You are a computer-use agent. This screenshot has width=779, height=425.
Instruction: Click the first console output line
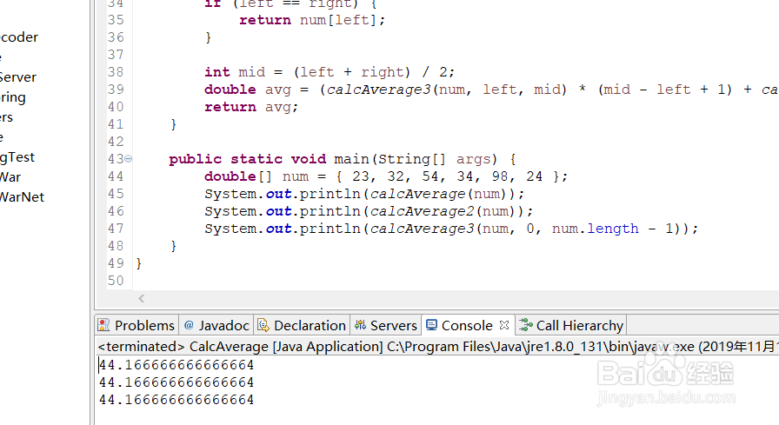pyautogui.click(x=176, y=365)
